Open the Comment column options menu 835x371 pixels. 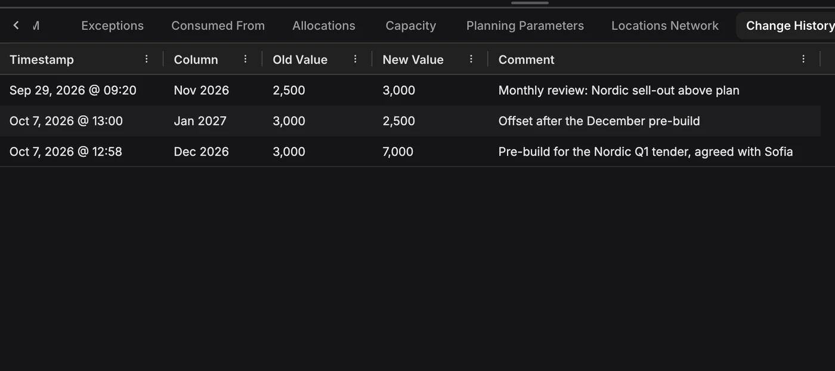[x=803, y=59]
